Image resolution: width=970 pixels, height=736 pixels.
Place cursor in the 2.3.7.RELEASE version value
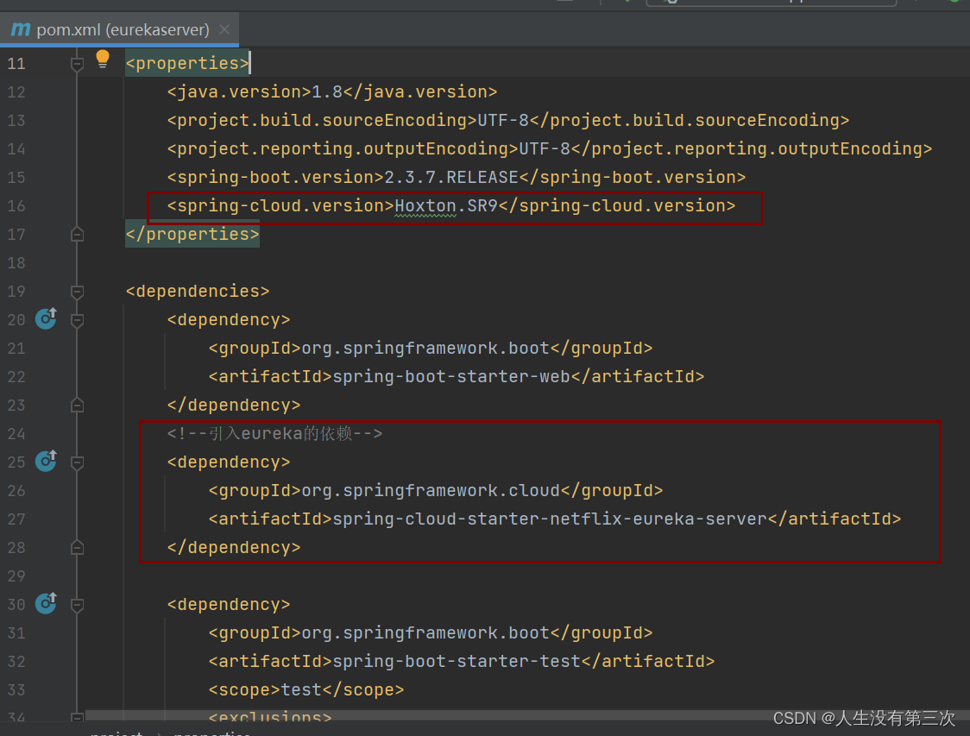pos(451,178)
